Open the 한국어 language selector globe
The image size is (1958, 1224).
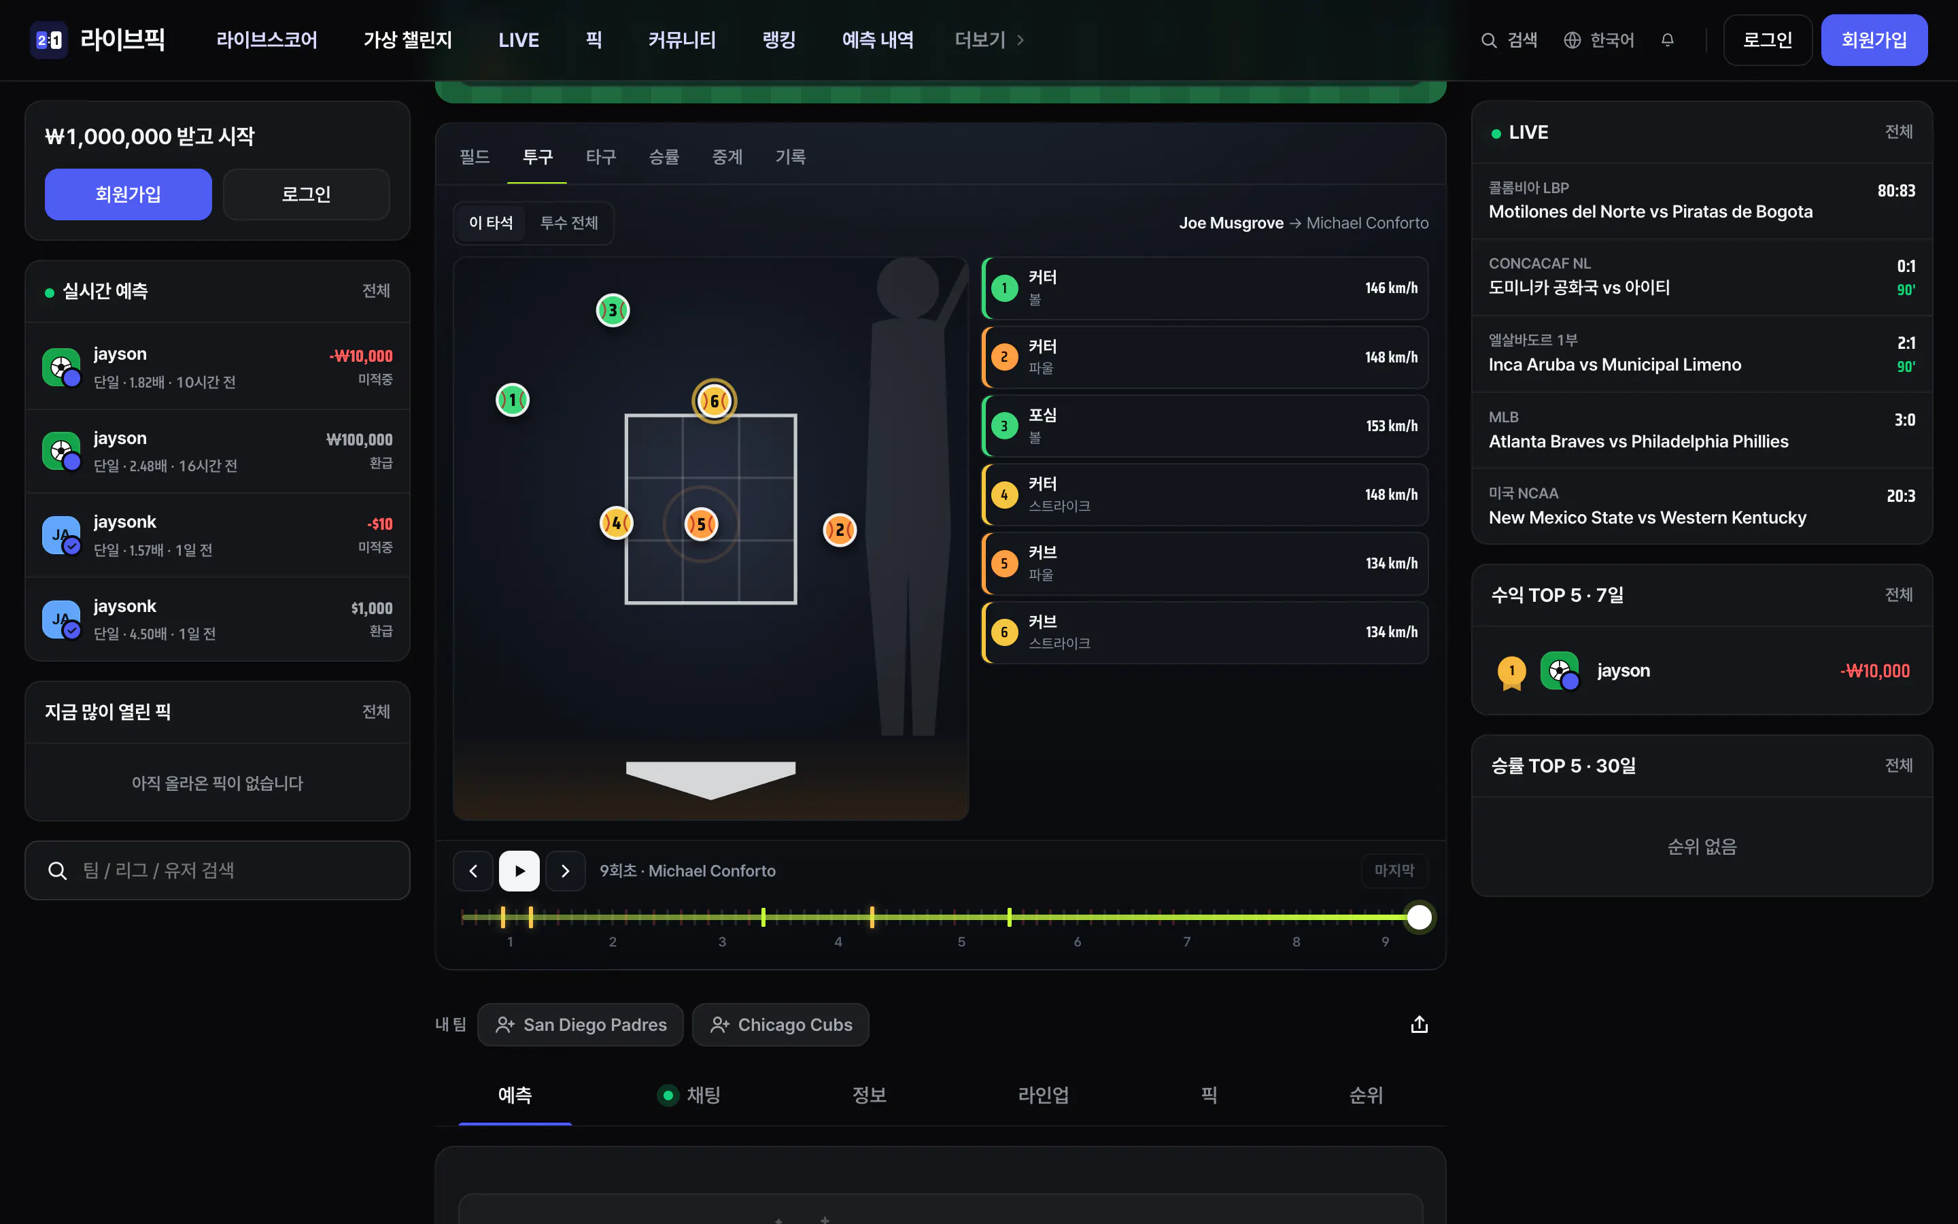pyautogui.click(x=1572, y=39)
